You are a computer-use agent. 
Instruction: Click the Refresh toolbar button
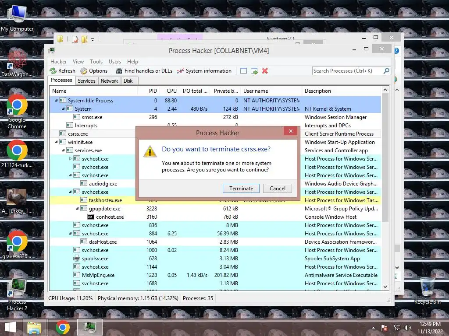click(x=63, y=71)
